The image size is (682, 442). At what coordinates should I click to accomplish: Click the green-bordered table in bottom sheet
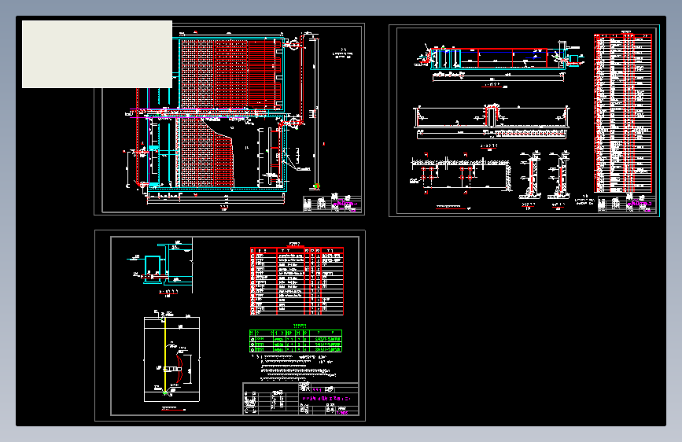coord(296,341)
